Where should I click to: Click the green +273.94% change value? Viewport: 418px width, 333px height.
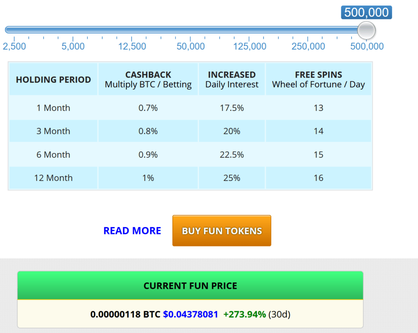tap(245, 314)
